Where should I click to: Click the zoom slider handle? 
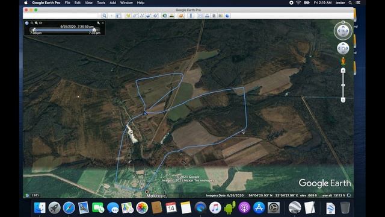coord(343,85)
